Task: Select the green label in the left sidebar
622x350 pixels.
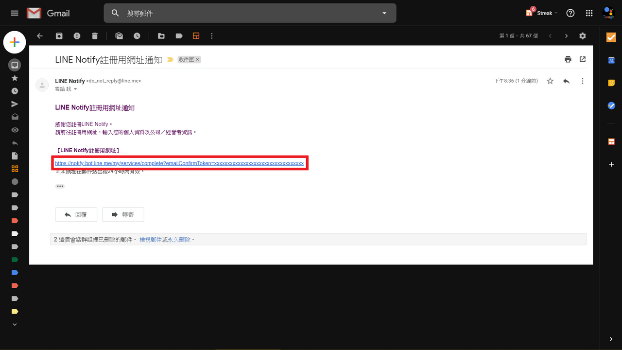Action: [x=15, y=260]
